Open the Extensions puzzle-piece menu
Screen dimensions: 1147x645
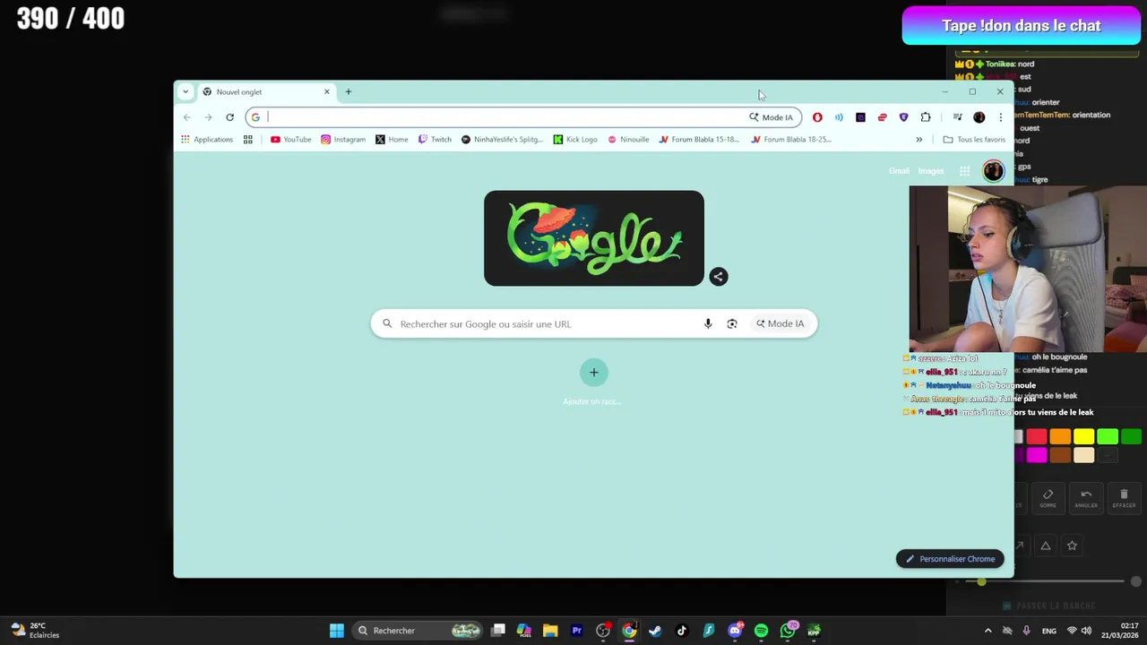pyautogui.click(x=926, y=117)
